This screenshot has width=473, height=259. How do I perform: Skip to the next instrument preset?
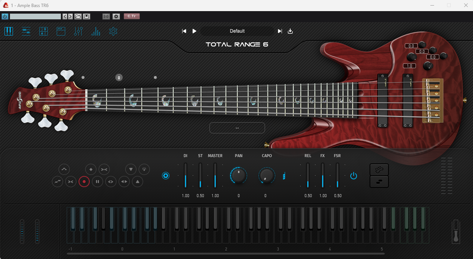click(x=280, y=31)
